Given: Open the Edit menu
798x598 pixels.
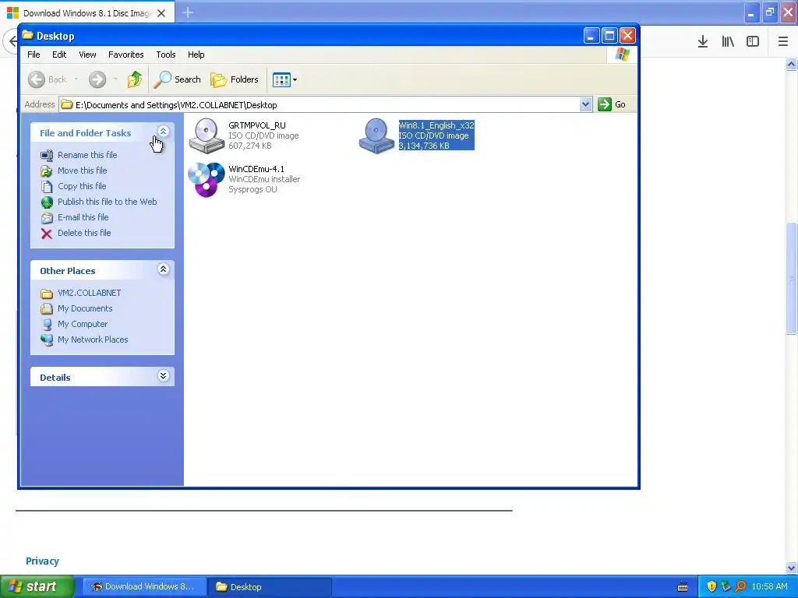Looking at the screenshot, I should tap(59, 55).
